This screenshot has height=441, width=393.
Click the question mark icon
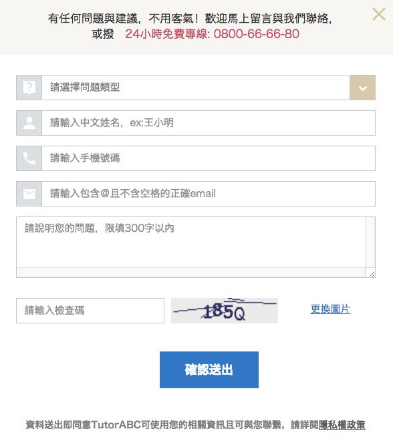pos(29,88)
